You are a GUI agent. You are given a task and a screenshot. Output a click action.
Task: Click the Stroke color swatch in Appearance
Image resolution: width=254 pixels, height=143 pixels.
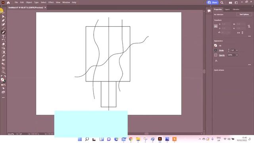point(216,50)
